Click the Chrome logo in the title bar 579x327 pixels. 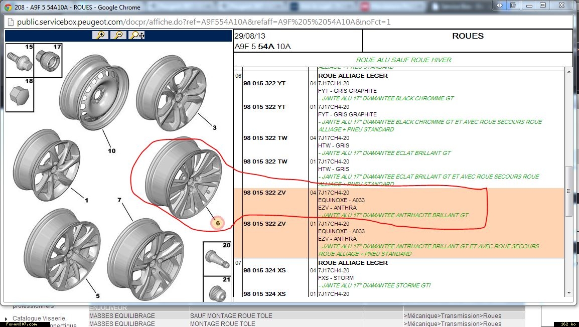8,7
